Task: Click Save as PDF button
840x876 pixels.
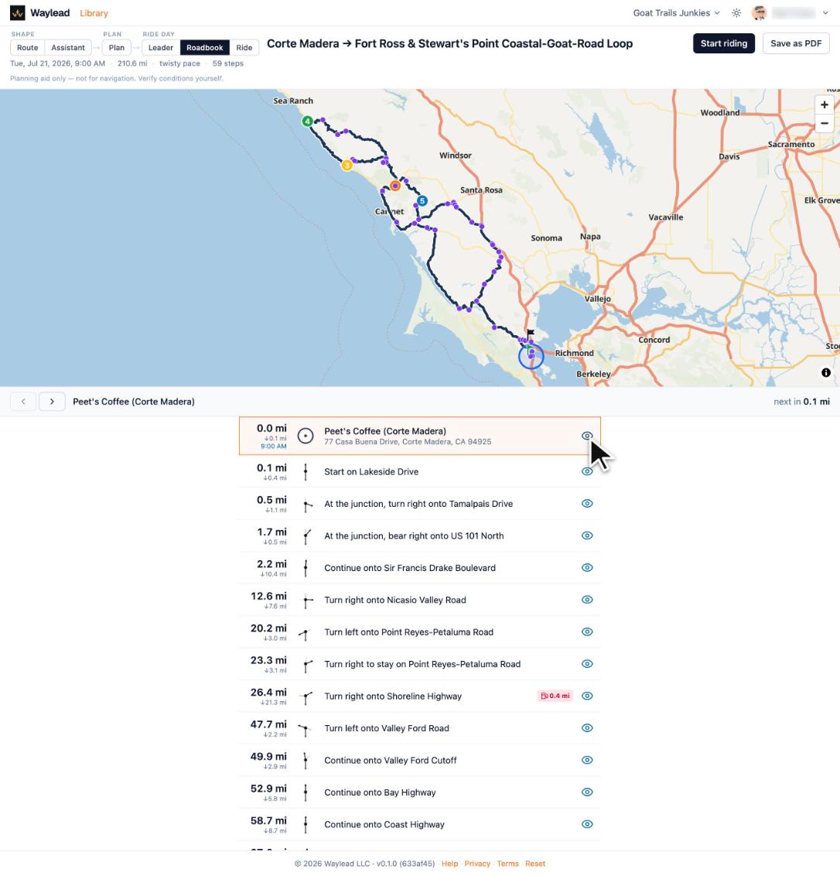Action: pos(796,43)
